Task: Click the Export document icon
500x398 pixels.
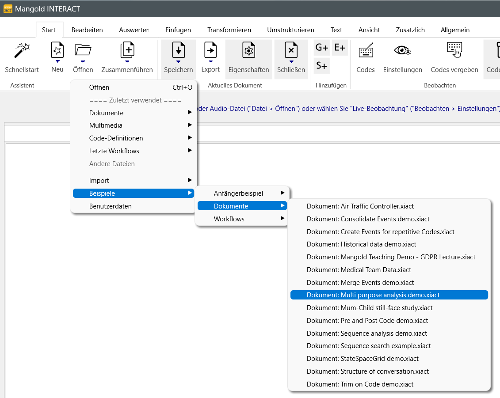Action: (x=210, y=50)
